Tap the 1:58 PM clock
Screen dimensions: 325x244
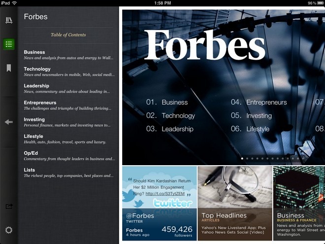click(162, 3)
